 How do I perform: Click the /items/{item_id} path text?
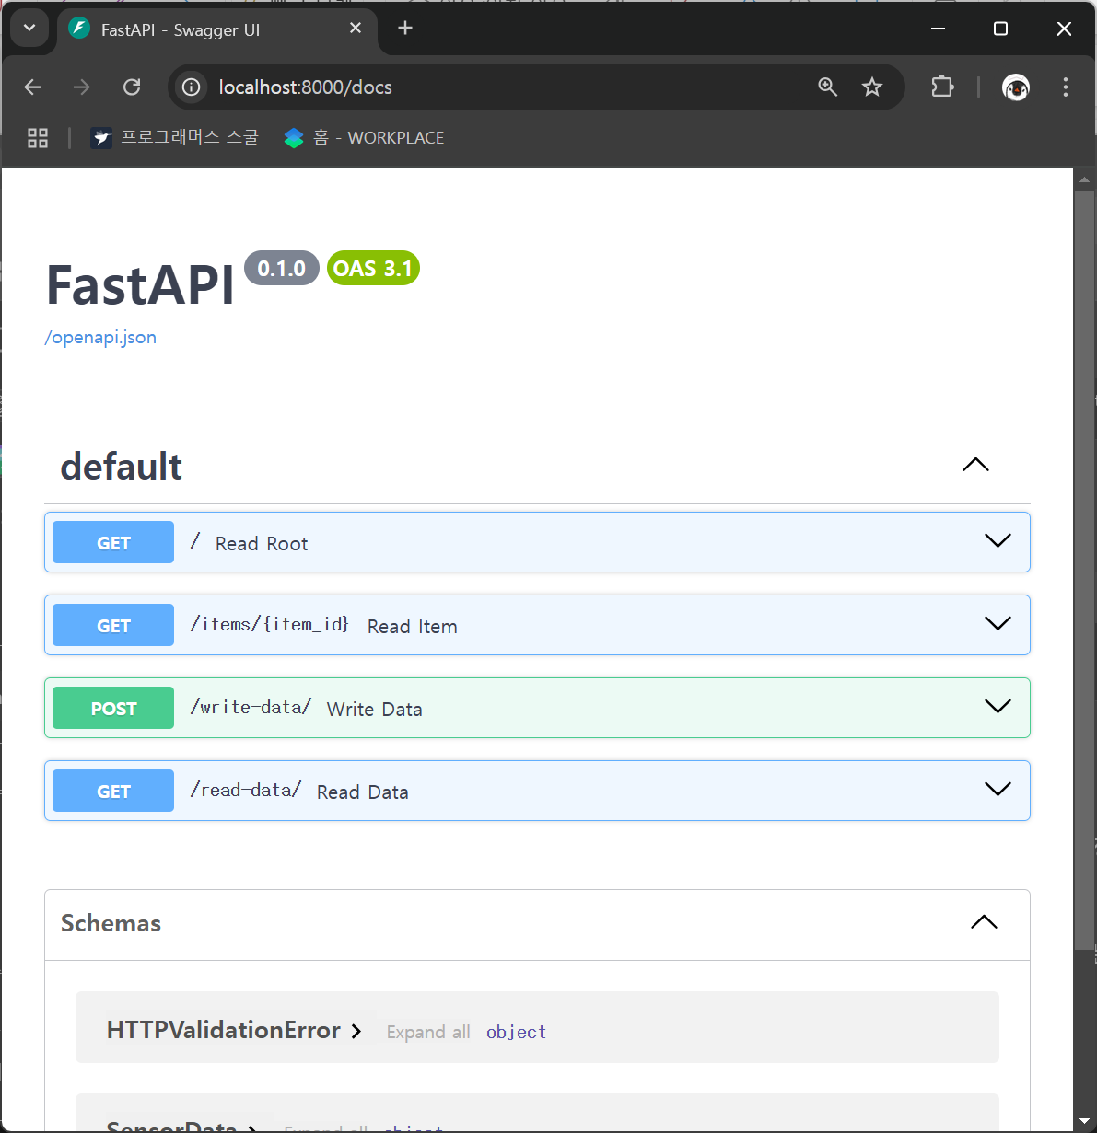(x=269, y=625)
